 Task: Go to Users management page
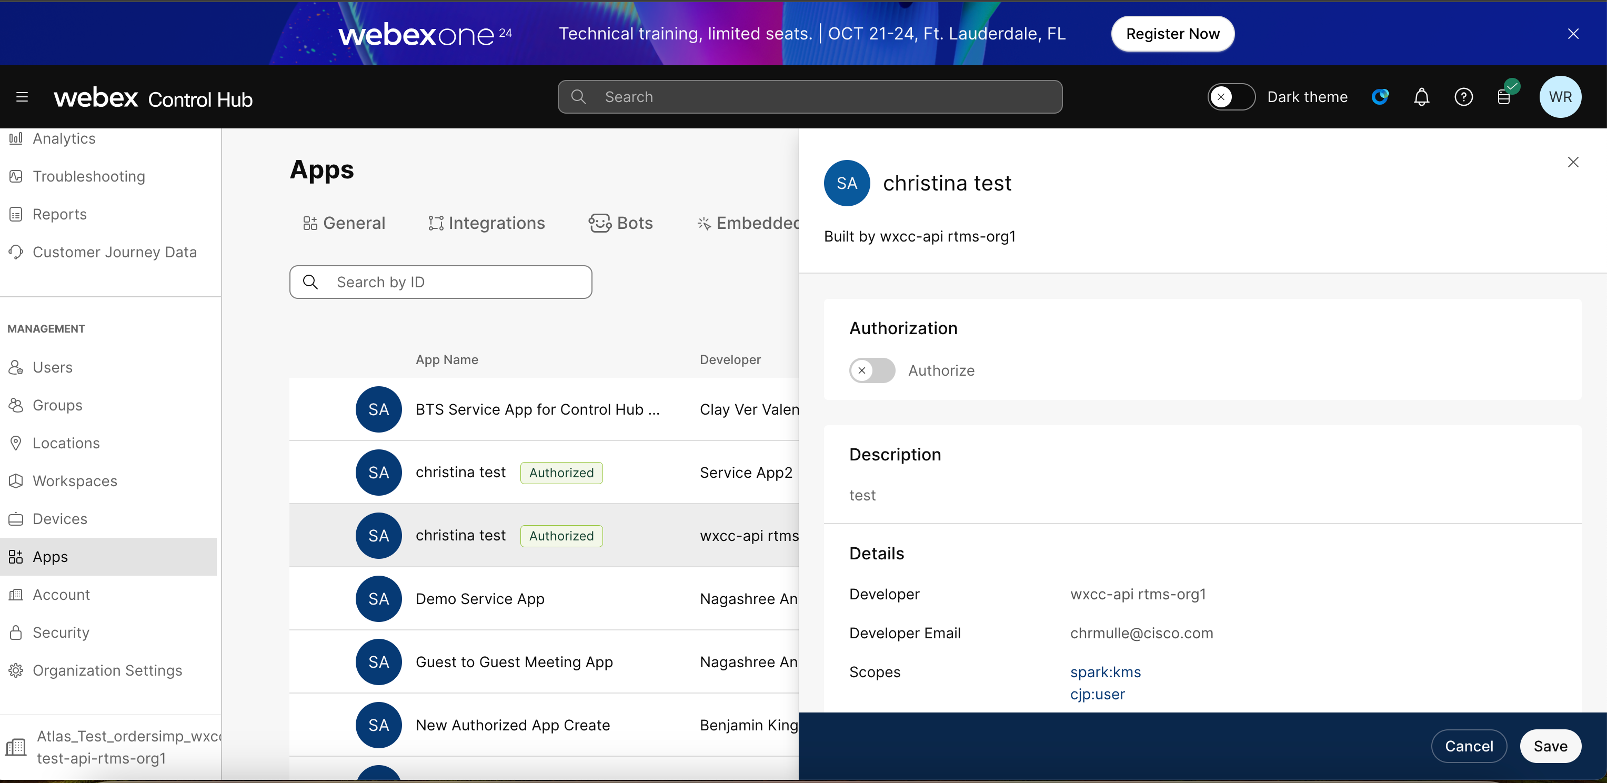pos(53,367)
